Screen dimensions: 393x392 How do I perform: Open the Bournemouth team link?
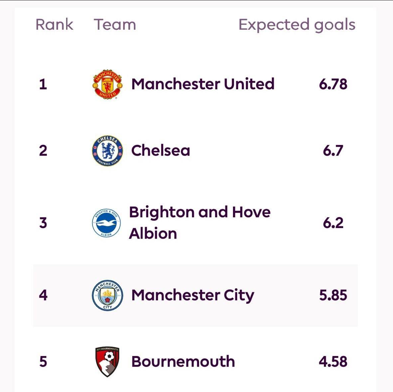point(183,362)
